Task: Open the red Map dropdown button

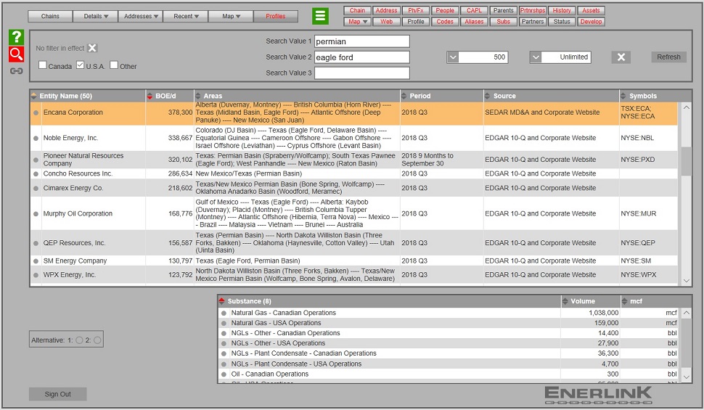Action: point(357,22)
